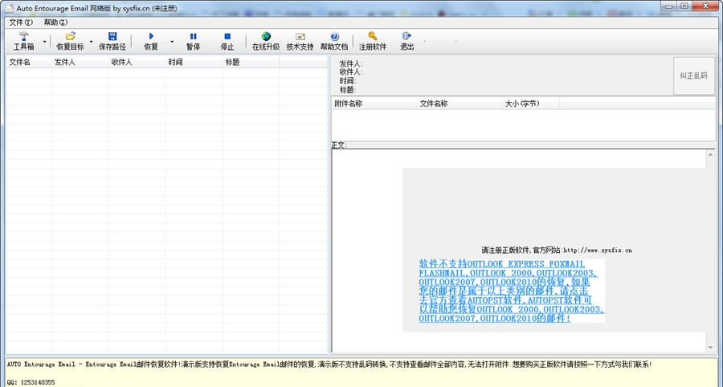Click the 文件名称 attachment column header

pos(460,104)
